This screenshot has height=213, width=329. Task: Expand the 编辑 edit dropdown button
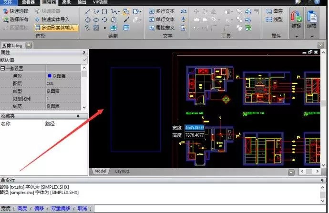tap(312, 37)
